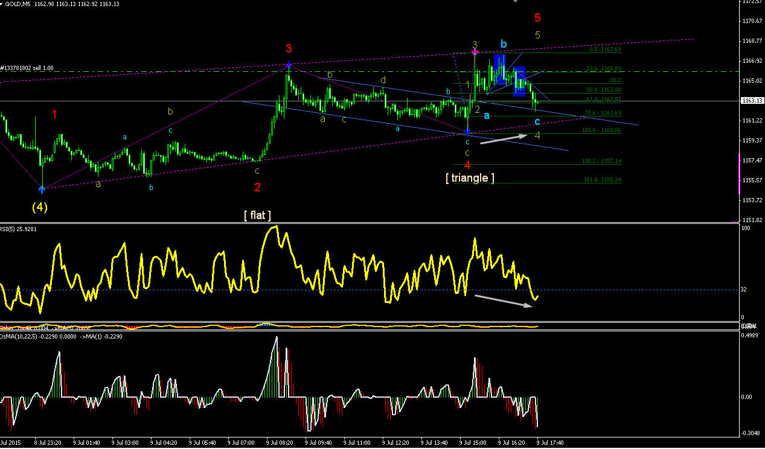Select the [ triangle ] text label
Viewport: 765px width, 449px height.
point(470,177)
